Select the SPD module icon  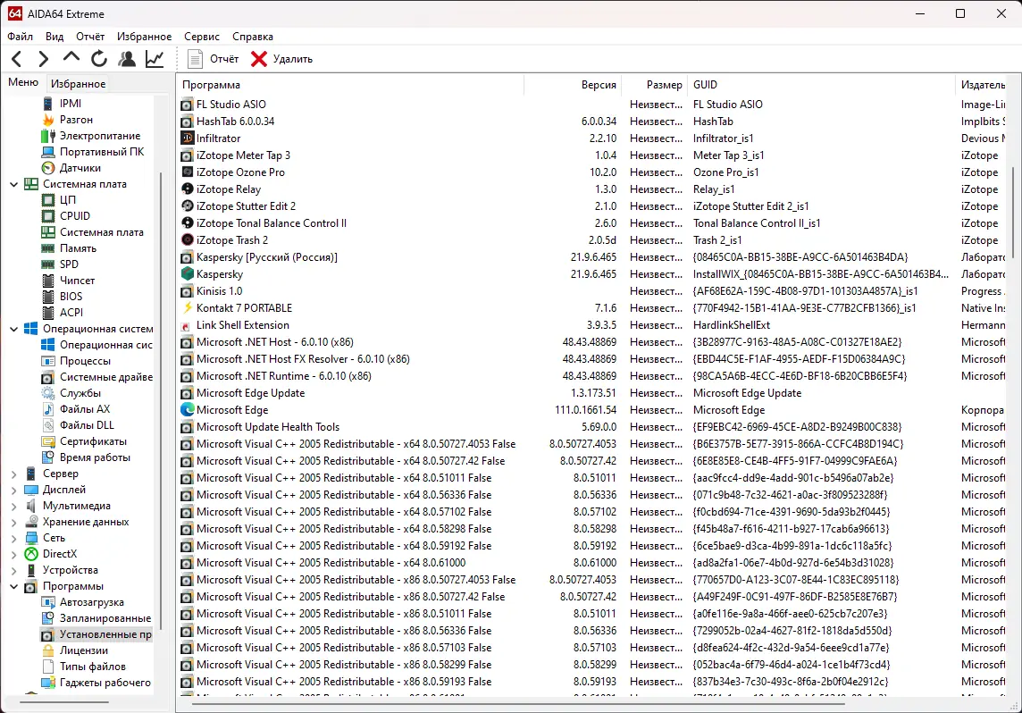[47, 264]
